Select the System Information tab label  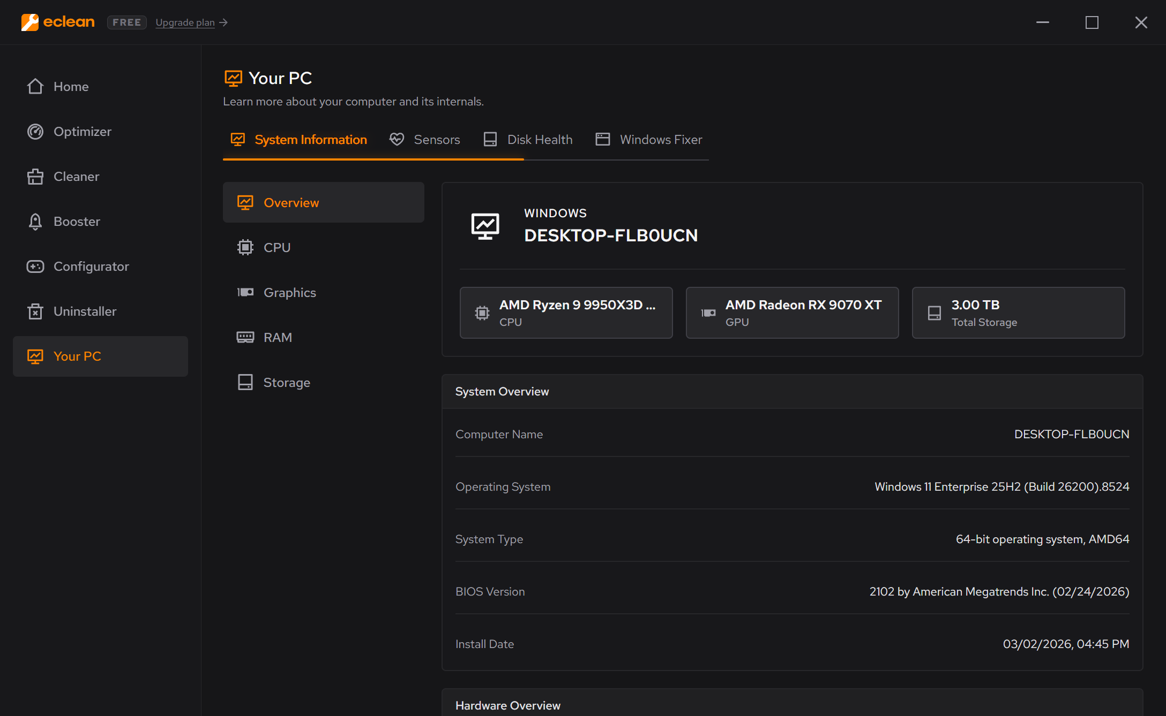(311, 140)
